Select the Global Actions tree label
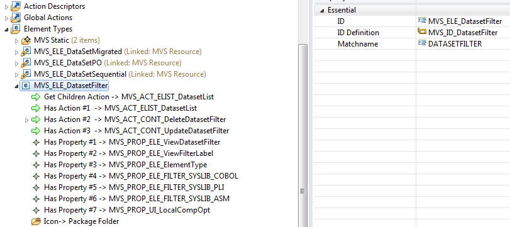510x227 pixels. coord(48,18)
